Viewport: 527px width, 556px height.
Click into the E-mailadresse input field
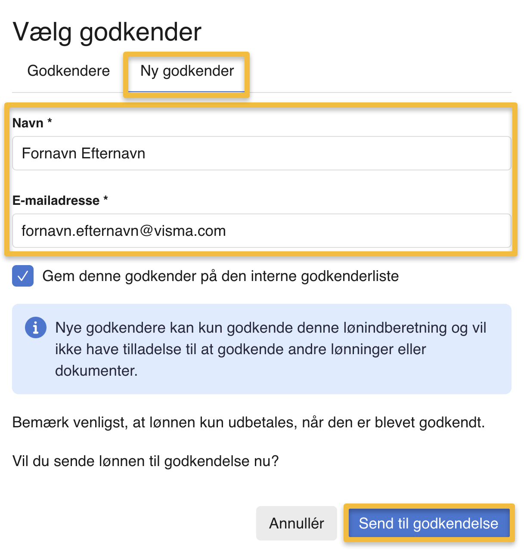(261, 231)
